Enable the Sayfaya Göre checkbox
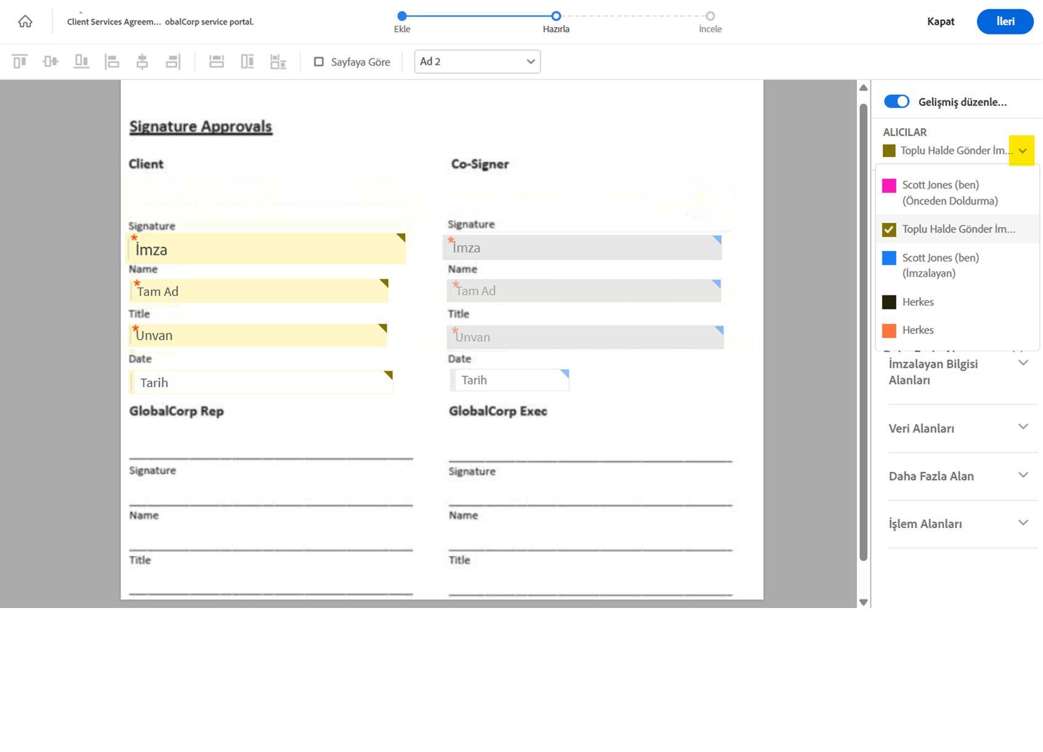This screenshot has height=752, width=1043. 319,62
